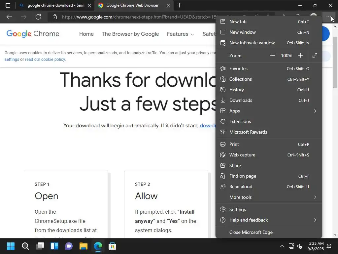Select New tab menu entry
The image size is (338, 254).
[269, 21]
